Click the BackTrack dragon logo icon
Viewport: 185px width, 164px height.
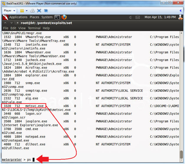point(5,17)
